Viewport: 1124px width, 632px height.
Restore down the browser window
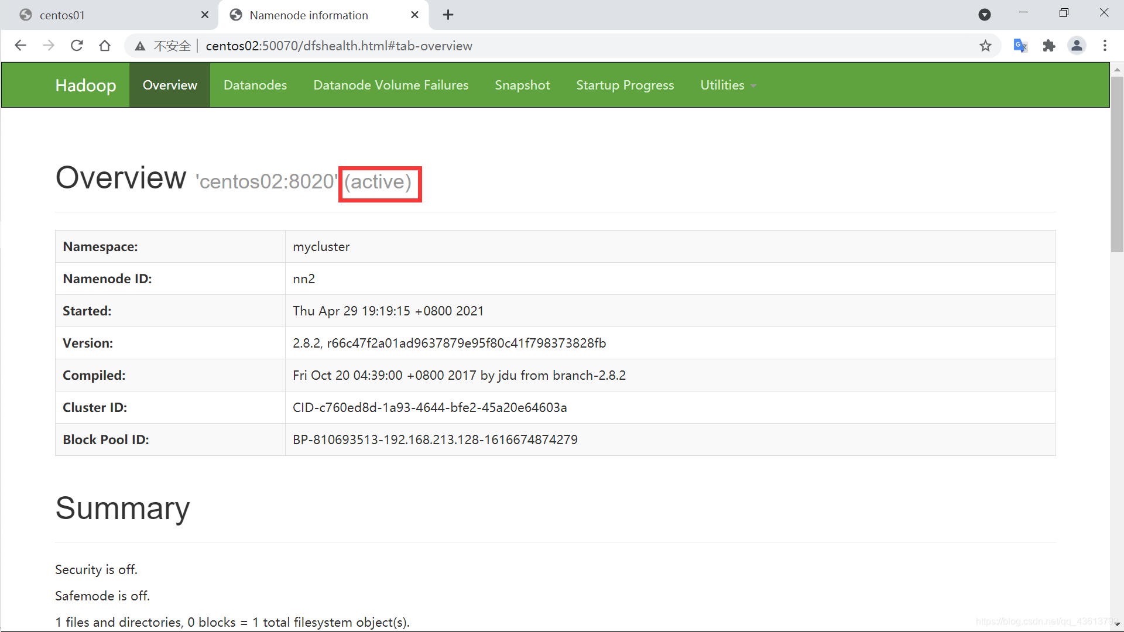point(1064,13)
